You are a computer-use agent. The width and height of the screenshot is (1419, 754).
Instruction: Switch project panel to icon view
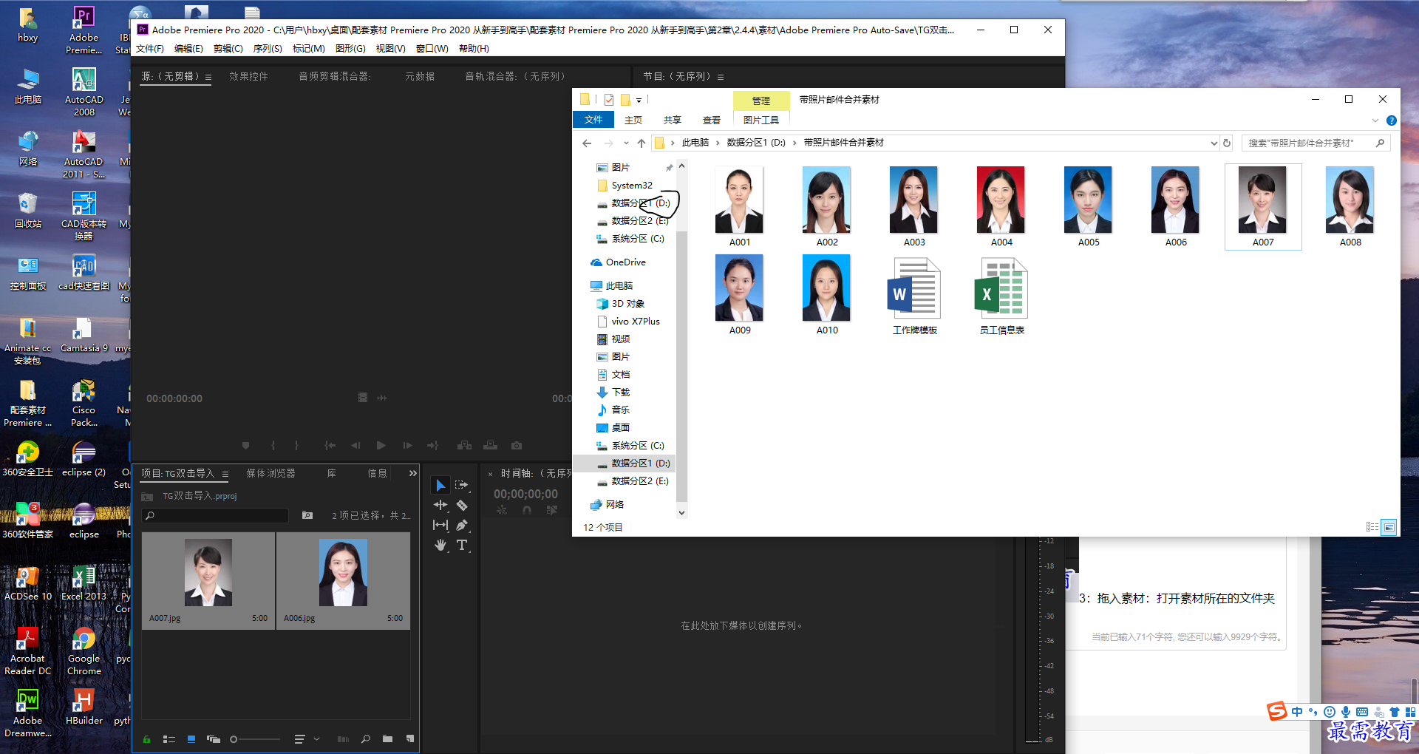click(191, 738)
